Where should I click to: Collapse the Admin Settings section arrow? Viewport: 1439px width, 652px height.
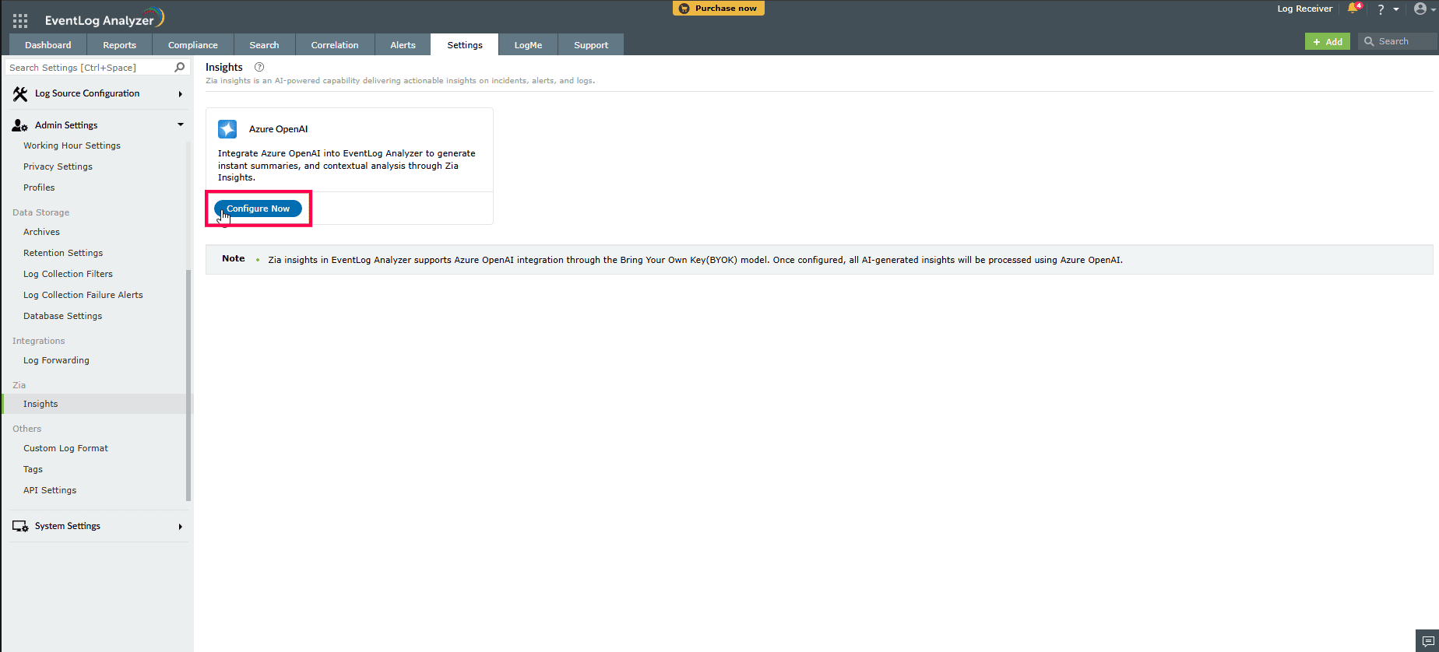[181, 124]
